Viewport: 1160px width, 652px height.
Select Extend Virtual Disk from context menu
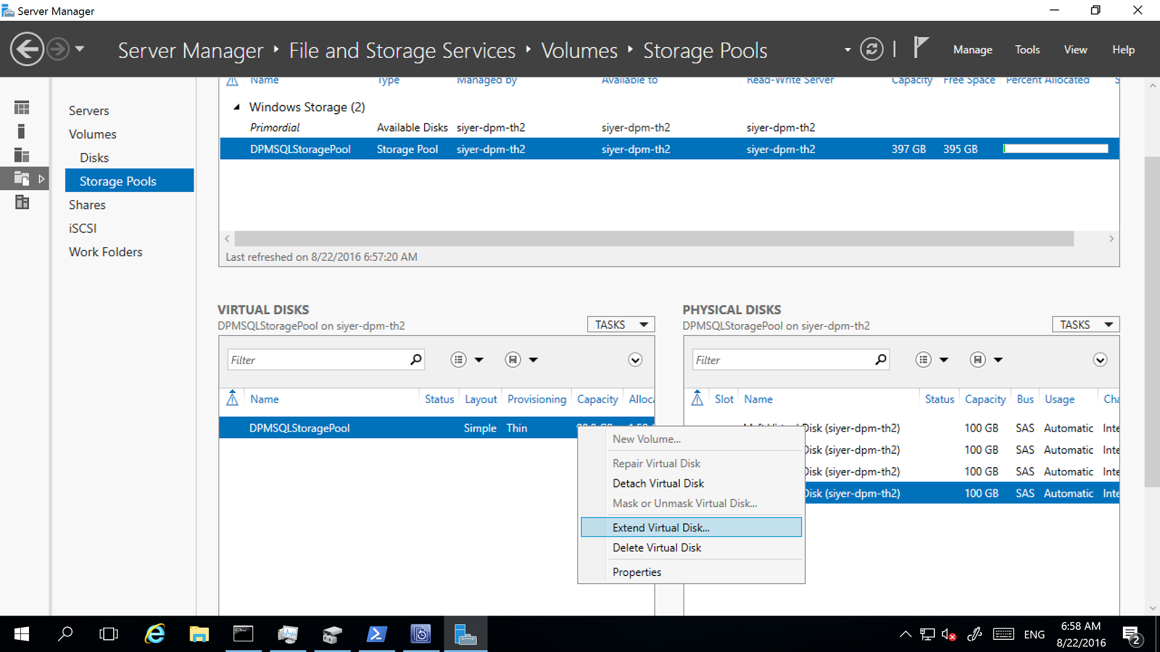coord(661,527)
